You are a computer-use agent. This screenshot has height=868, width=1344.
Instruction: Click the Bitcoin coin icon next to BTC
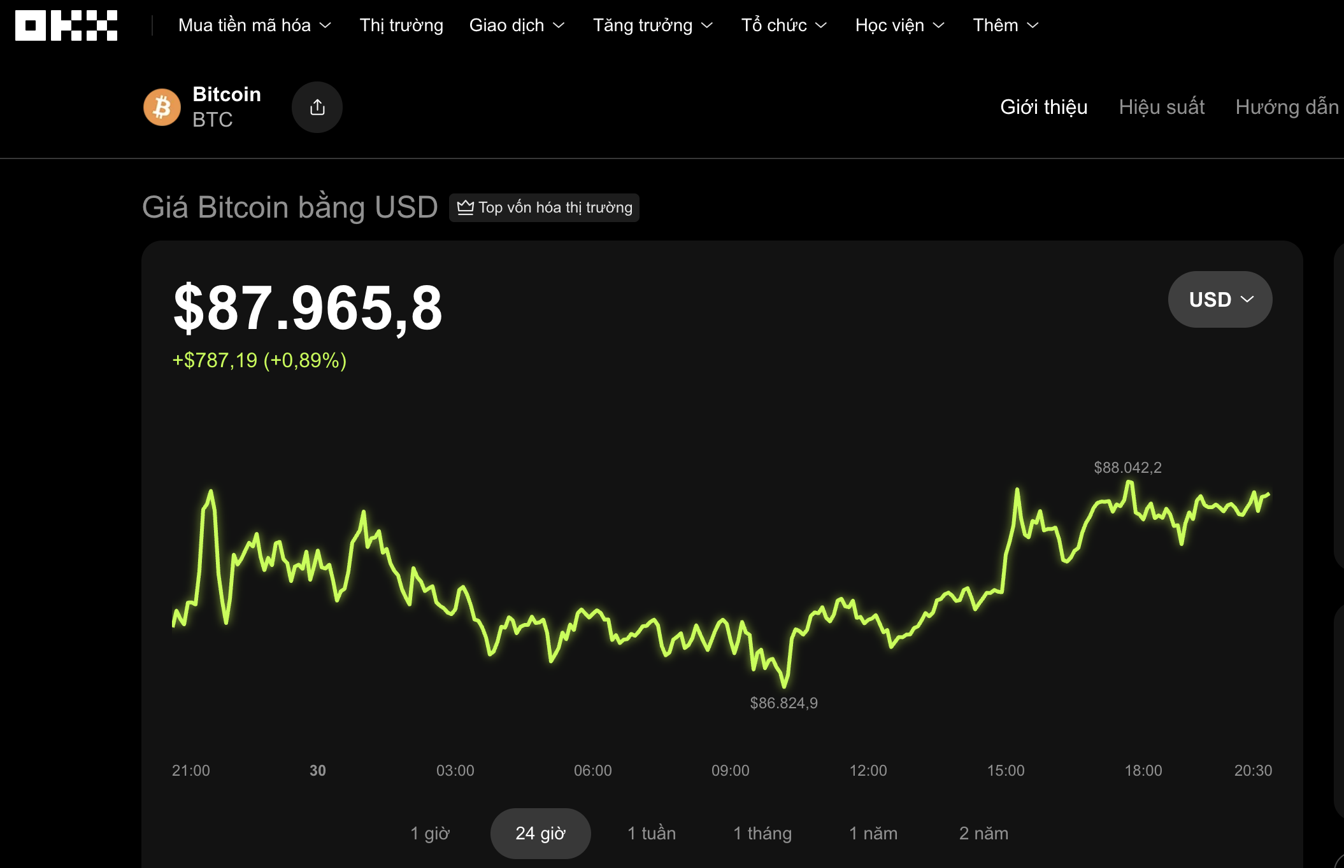tap(163, 107)
